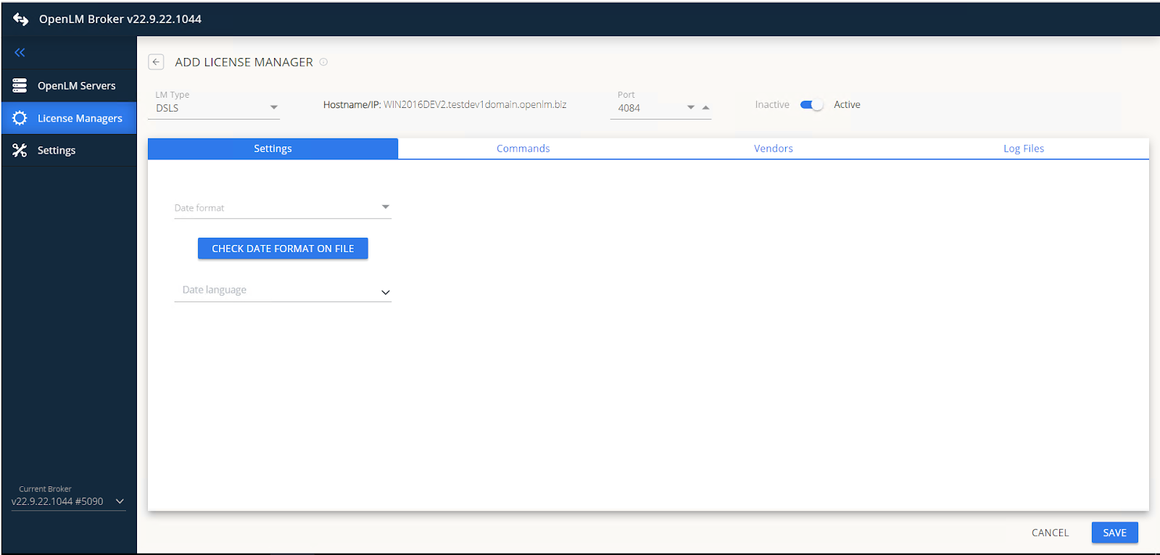Viewport: 1160px width, 555px height.
Task: Toggle the Inactive/Active switch
Action: 811,105
